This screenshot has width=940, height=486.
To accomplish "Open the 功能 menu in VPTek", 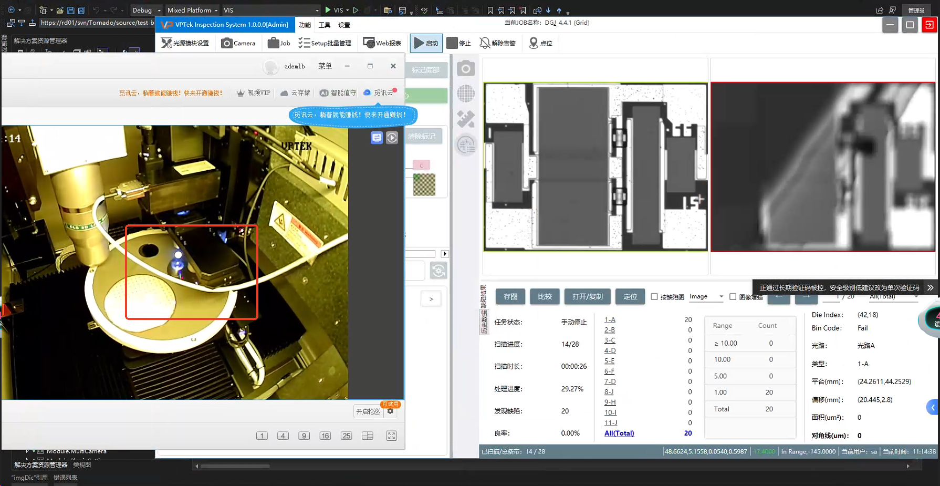I will tap(305, 25).
